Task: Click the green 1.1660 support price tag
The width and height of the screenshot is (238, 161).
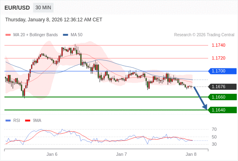Action: point(223,97)
